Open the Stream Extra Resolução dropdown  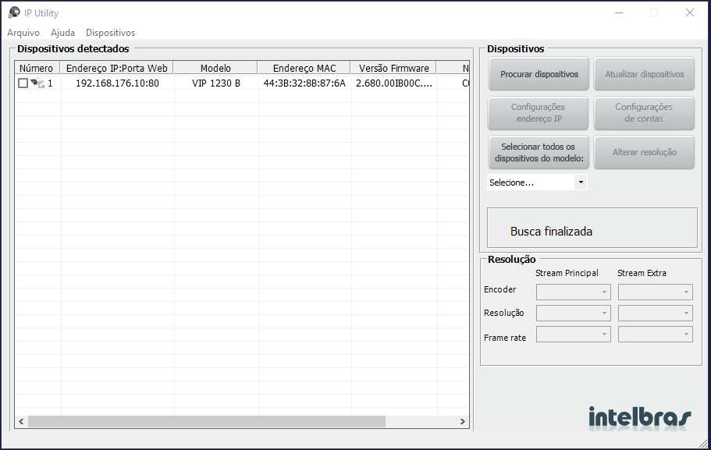point(655,313)
